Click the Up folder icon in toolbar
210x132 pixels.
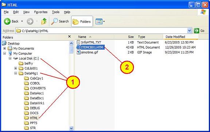[44, 21]
